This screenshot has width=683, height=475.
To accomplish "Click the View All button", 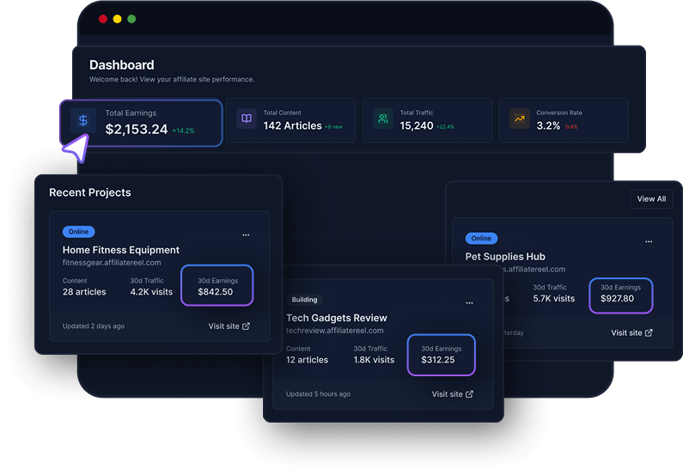I will (650, 198).
